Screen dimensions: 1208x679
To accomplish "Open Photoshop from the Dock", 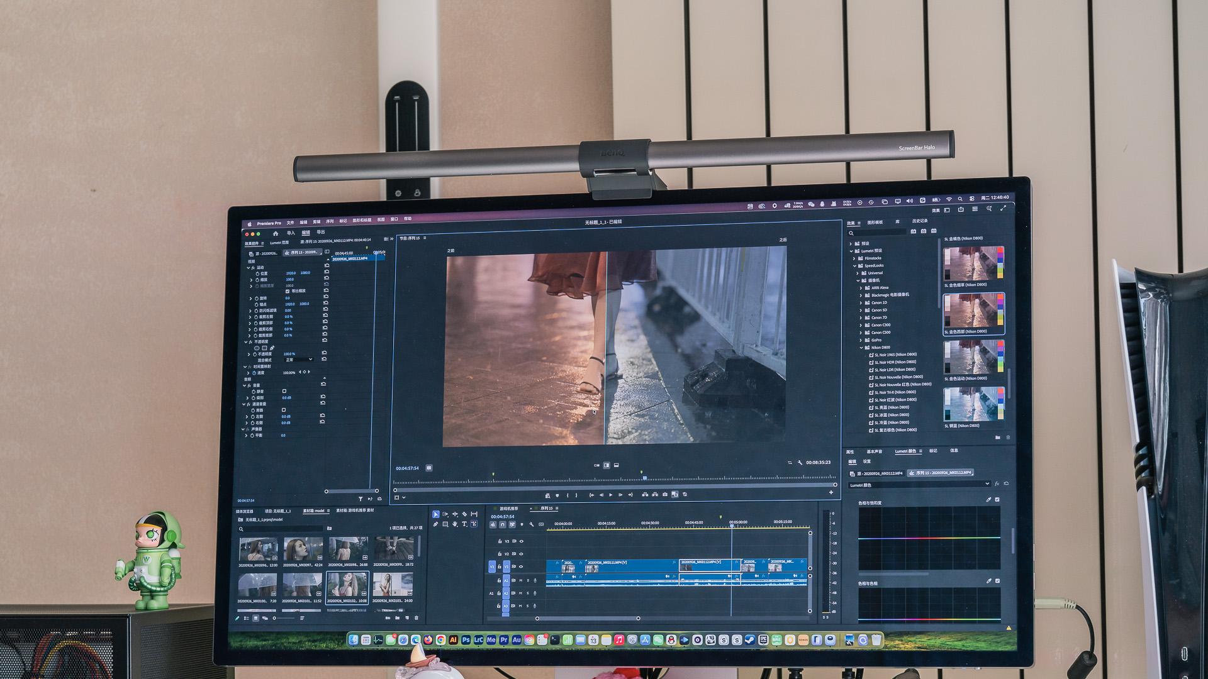I will point(466,640).
